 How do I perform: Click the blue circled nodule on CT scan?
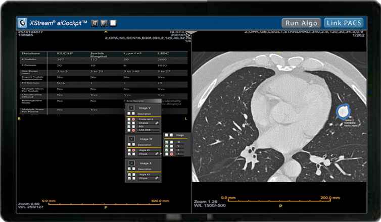click(x=344, y=110)
